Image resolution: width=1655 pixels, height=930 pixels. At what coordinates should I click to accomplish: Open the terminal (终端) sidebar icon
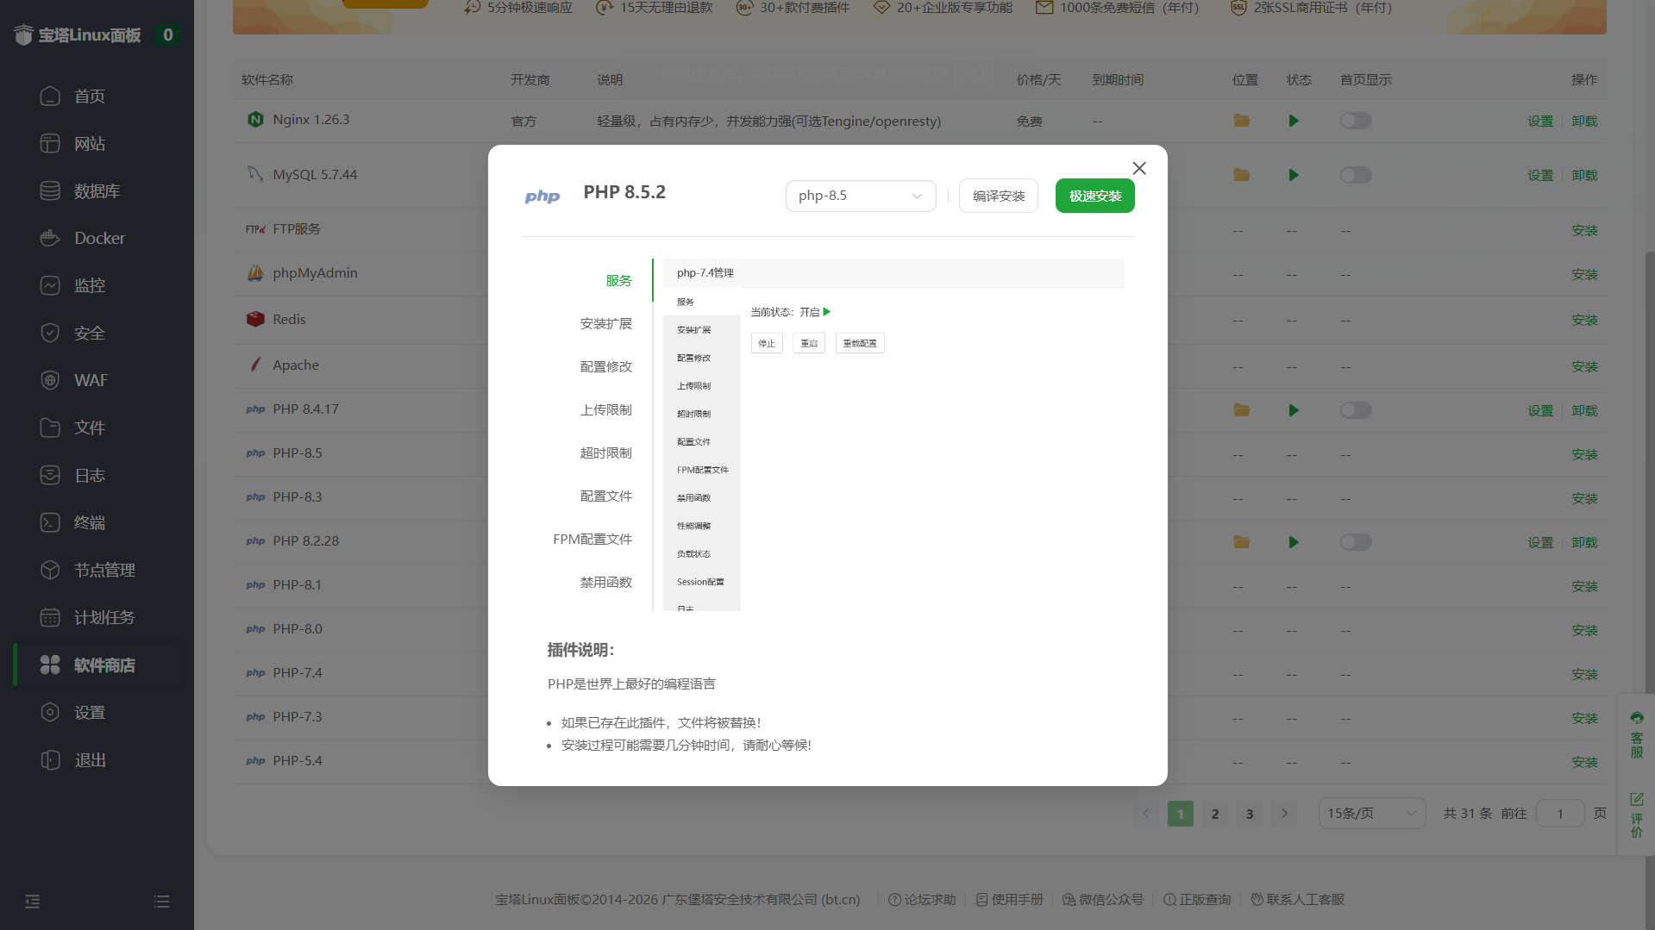tap(50, 522)
